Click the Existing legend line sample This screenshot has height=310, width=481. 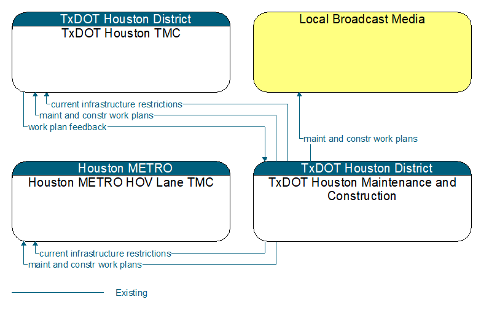[x=58, y=293]
